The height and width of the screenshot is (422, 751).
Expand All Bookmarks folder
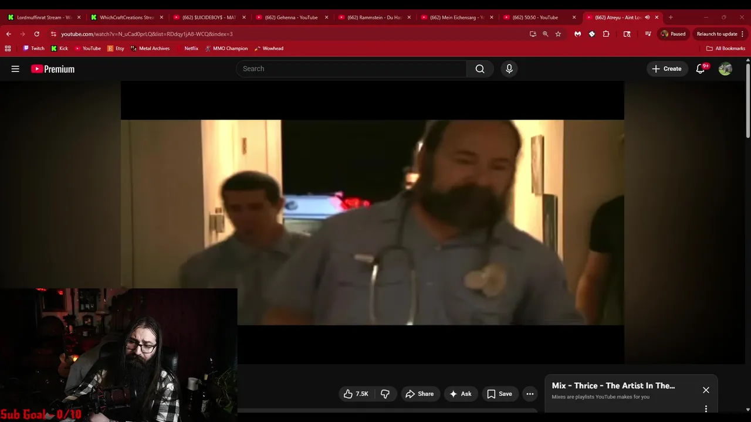tap(726, 49)
